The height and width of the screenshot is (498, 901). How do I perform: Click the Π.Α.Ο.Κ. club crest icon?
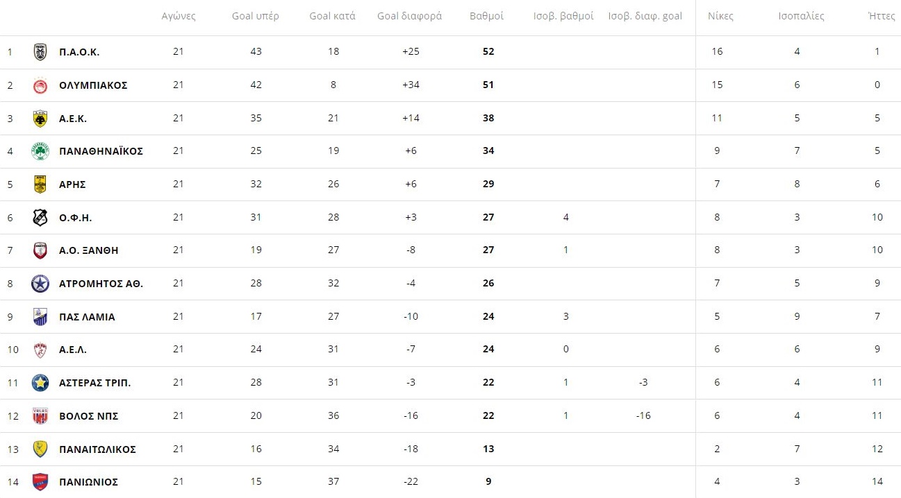click(x=40, y=52)
